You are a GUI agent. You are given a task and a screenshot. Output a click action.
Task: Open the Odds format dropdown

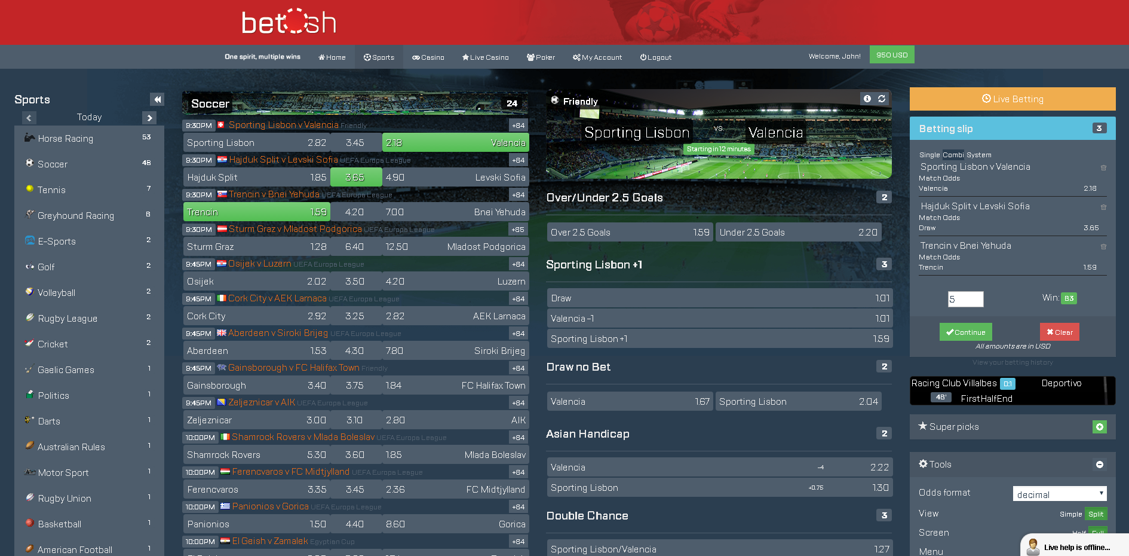[1059, 494]
